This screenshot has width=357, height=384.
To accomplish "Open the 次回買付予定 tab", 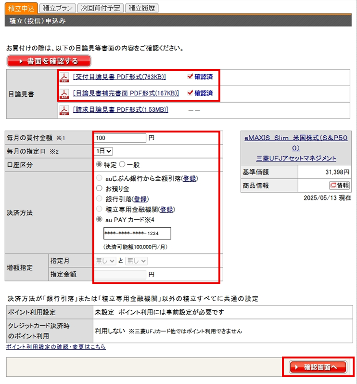I will 100,8.
